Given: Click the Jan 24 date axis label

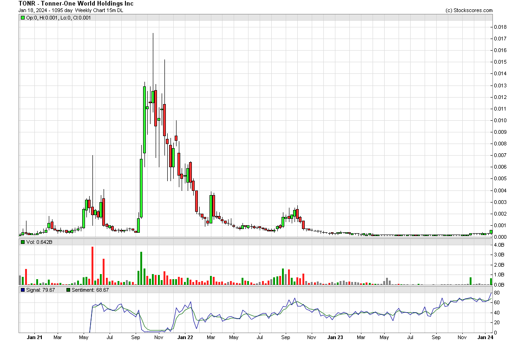Looking at the screenshot, I should tap(485, 338).
